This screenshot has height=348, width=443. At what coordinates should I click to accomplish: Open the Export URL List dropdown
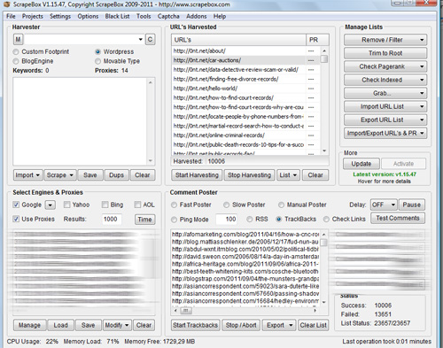tap(385, 120)
